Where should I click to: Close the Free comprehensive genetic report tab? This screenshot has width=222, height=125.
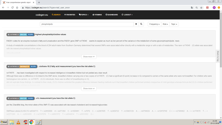(34, 2)
